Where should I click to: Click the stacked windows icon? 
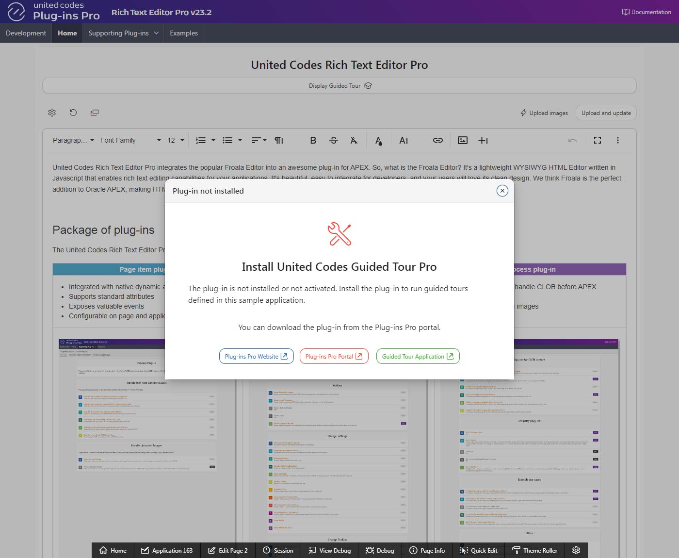tap(95, 113)
